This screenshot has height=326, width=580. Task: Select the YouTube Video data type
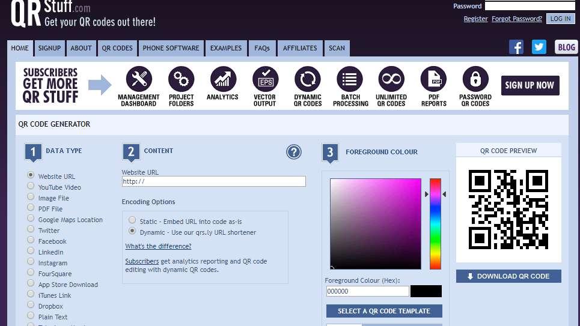(31, 186)
